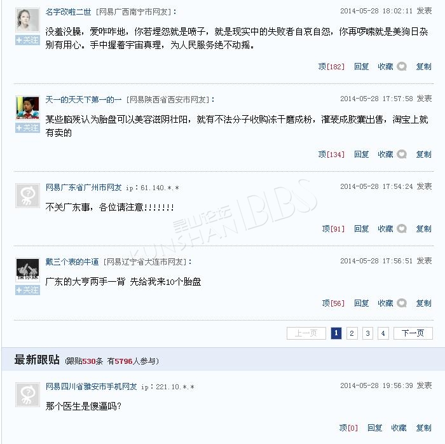Image resolution: width=445 pixels, height=444 pixels.
Task: Favorite the Ya'an netizen's comment via 收藏
Action: point(399,427)
